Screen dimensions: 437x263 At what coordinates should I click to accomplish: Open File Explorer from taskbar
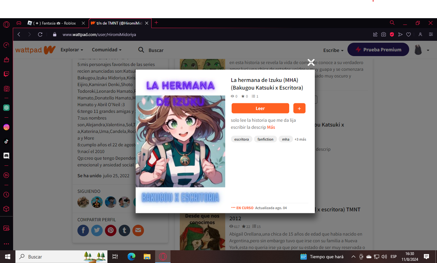click(147, 257)
